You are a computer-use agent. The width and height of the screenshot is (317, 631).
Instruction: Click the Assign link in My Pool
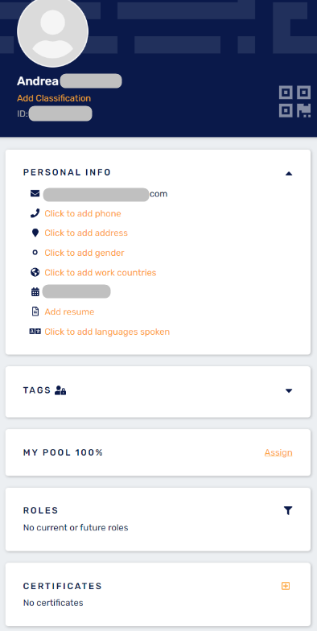pos(278,452)
